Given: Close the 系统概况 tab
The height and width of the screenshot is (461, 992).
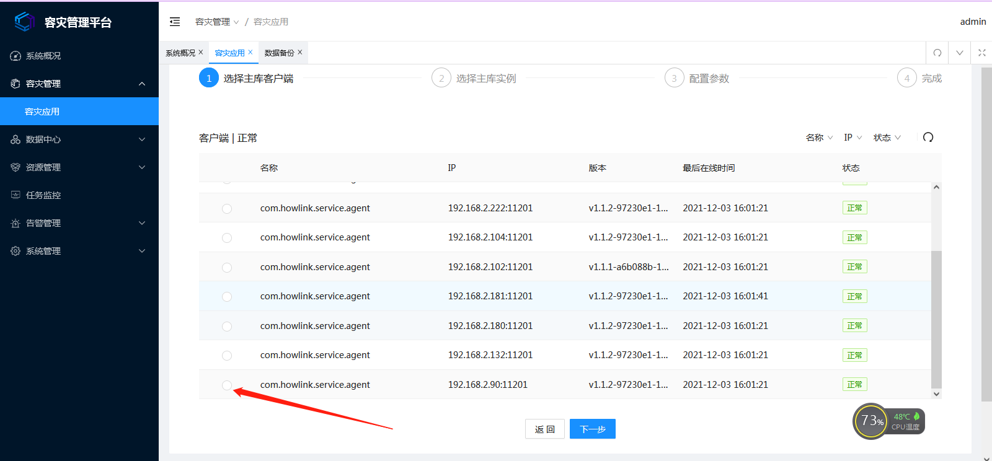Looking at the screenshot, I should tap(201, 53).
